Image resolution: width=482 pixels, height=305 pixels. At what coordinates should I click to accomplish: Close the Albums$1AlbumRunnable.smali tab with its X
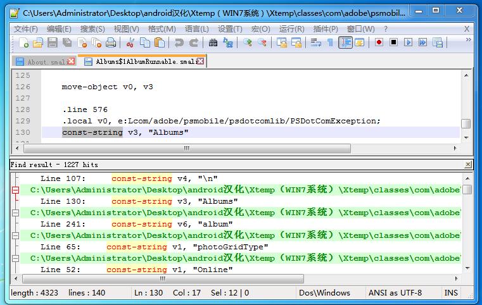200,61
